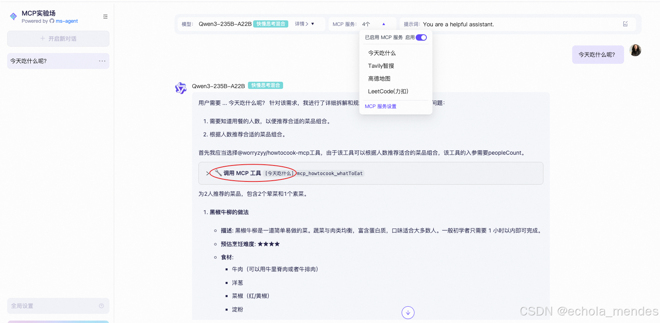The width and height of the screenshot is (660, 323).
Task: Jump to bottom with the down-arrow button
Action: click(x=408, y=313)
